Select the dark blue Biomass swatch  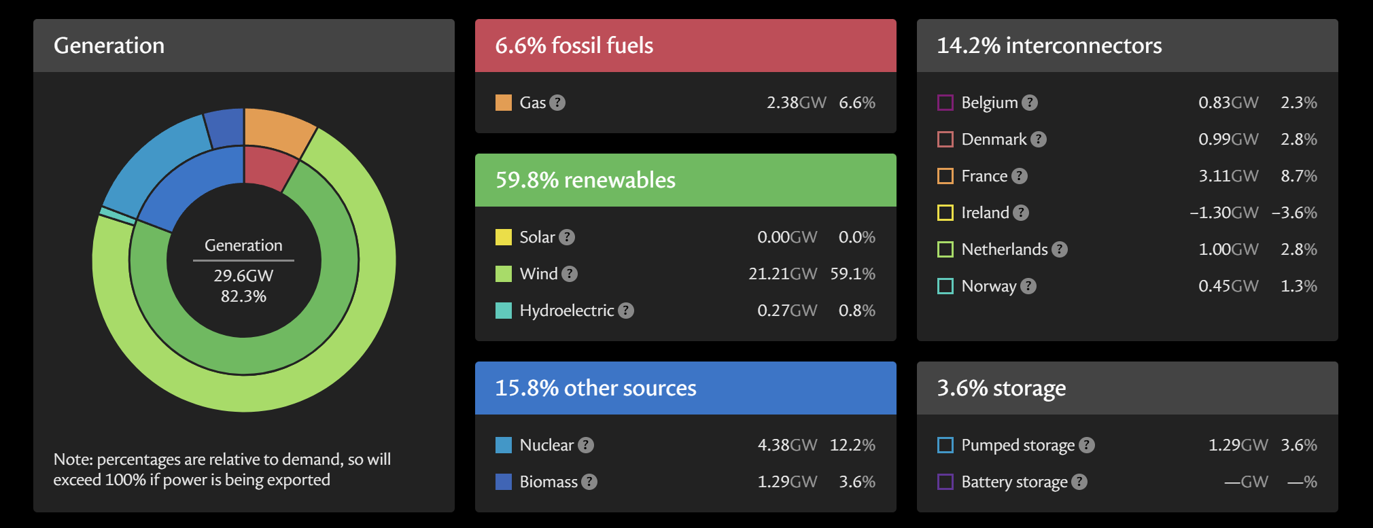tap(504, 482)
